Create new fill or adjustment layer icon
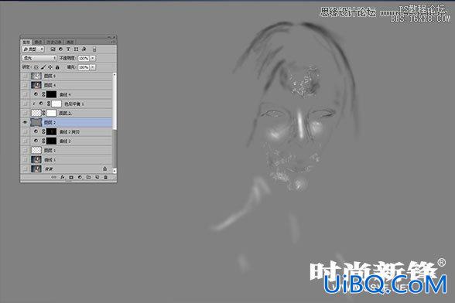Screen dimensions: 455x303 coord(80,177)
